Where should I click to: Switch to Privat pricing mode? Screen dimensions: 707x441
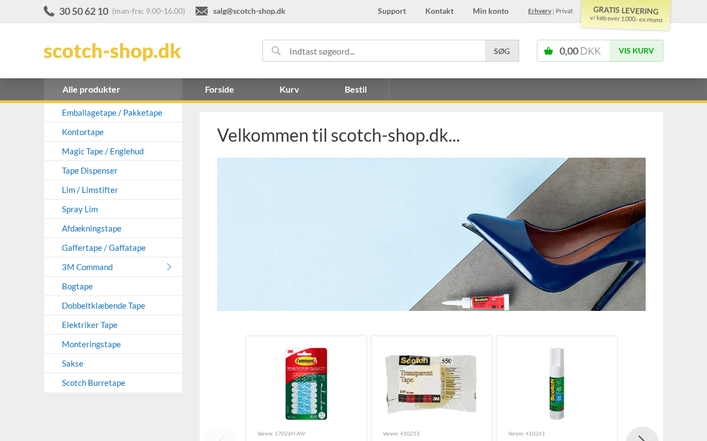tap(564, 11)
